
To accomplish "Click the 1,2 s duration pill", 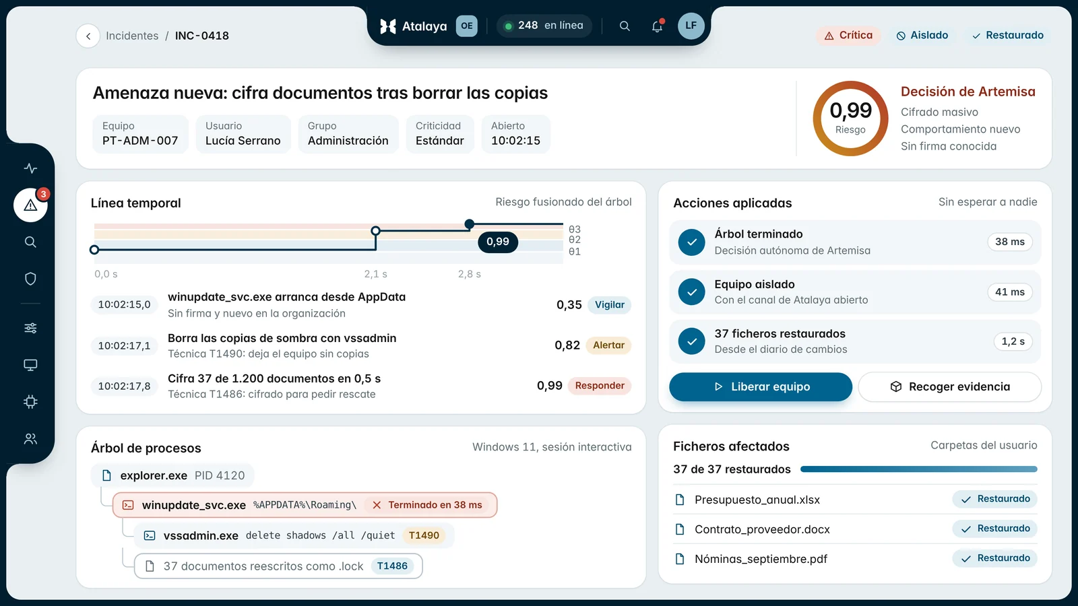I will pos(1013,341).
